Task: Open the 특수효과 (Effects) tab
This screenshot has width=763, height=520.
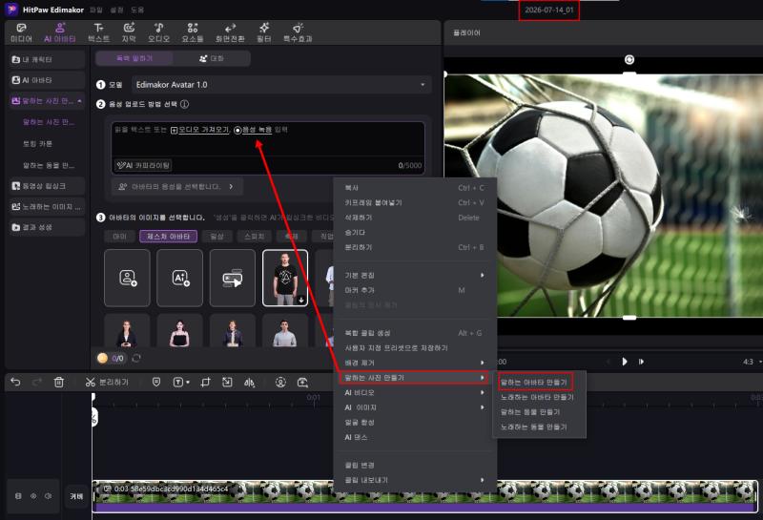Action: [298, 32]
